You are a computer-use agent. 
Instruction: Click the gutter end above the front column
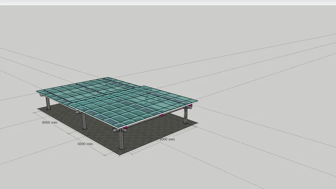tap(118, 130)
